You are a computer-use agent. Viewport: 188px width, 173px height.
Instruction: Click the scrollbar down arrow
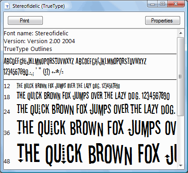[181, 165]
